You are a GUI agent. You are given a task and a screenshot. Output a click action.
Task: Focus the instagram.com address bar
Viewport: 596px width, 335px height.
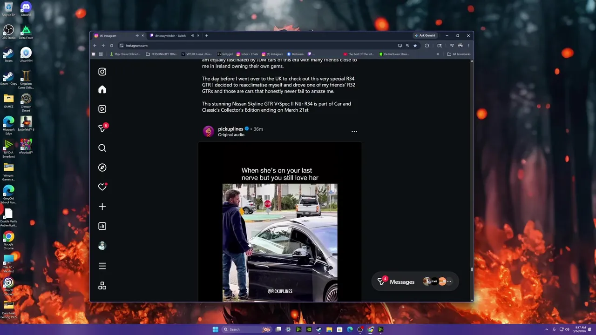click(256, 46)
